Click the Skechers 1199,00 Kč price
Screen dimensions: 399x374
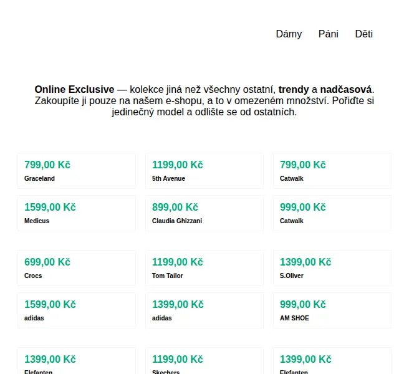pos(178,359)
